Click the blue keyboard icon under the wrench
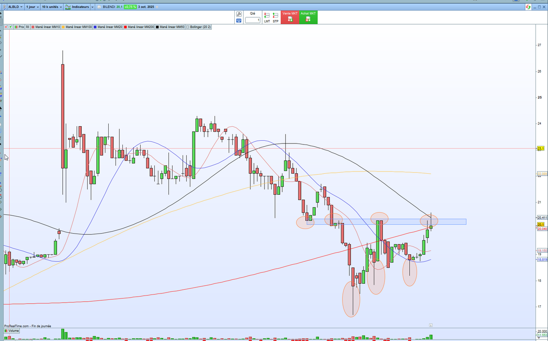Image resolution: width=548 pixels, height=341 pixels. click(239, 21)
